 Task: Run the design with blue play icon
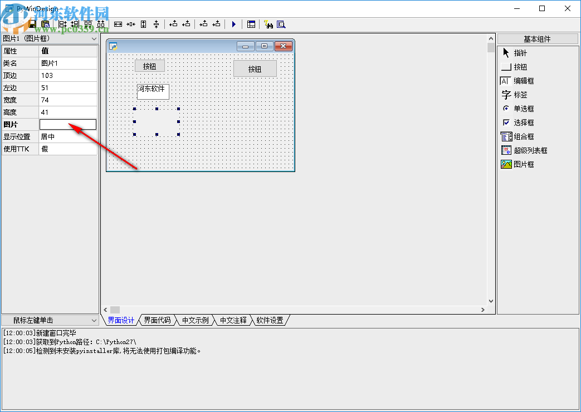click(234, 24)
